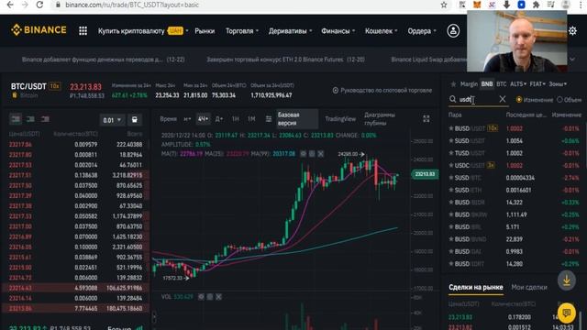This screenshot has height=330, width=587.
Task: Select the third order book layout icon
Action: pyautogui.click(x=45, y=119)
